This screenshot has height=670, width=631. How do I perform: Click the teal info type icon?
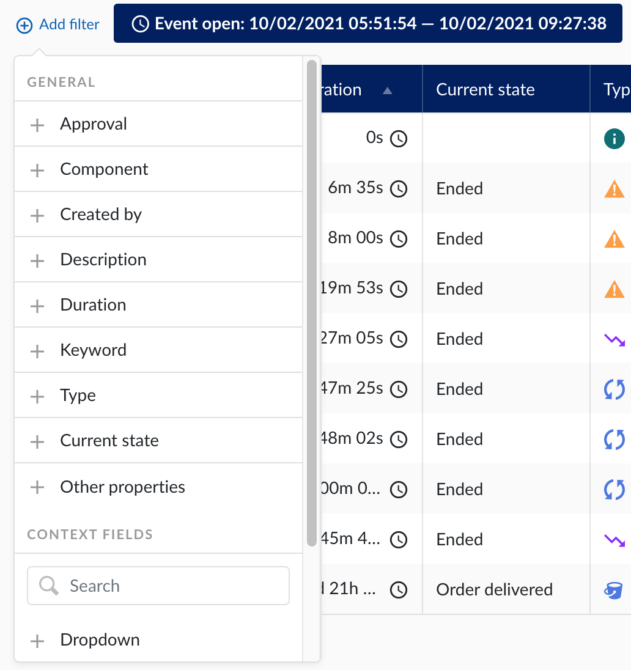pyautogui.click(x=614, y=139)
